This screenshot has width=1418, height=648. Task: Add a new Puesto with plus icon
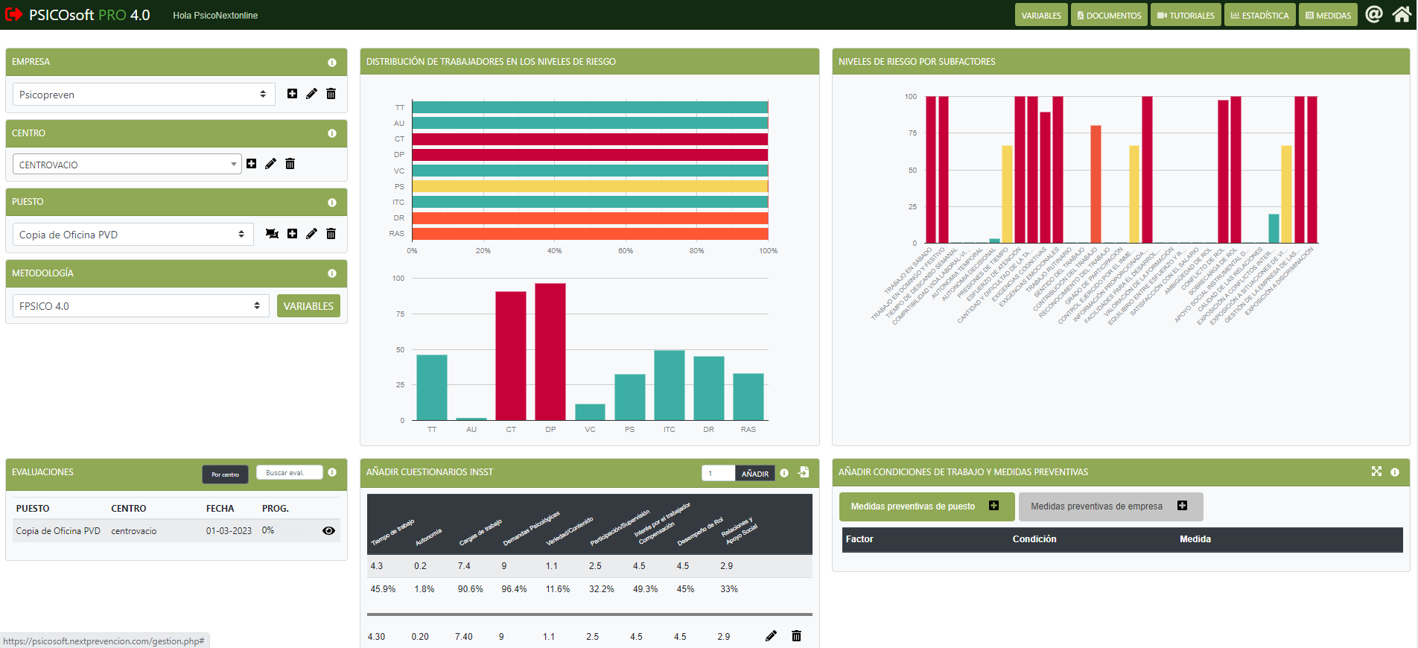[292, 234]
